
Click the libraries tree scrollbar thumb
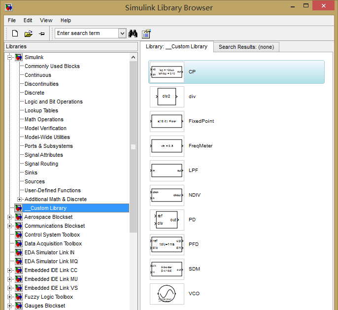coord(133,147)
